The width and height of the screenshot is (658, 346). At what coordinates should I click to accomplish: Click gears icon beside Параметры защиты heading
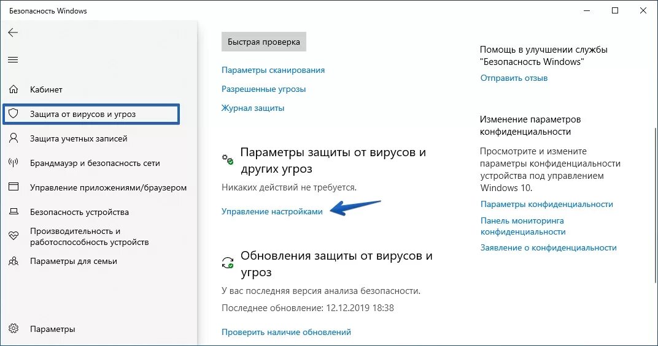pyautogui.click(x=228, y=159)
